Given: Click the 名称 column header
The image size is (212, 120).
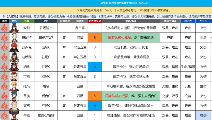Looking at the screenshot, I should 27,21.
